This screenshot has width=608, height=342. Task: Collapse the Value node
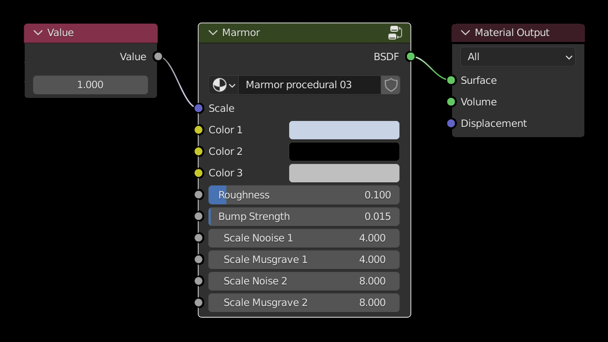(38, 33)
